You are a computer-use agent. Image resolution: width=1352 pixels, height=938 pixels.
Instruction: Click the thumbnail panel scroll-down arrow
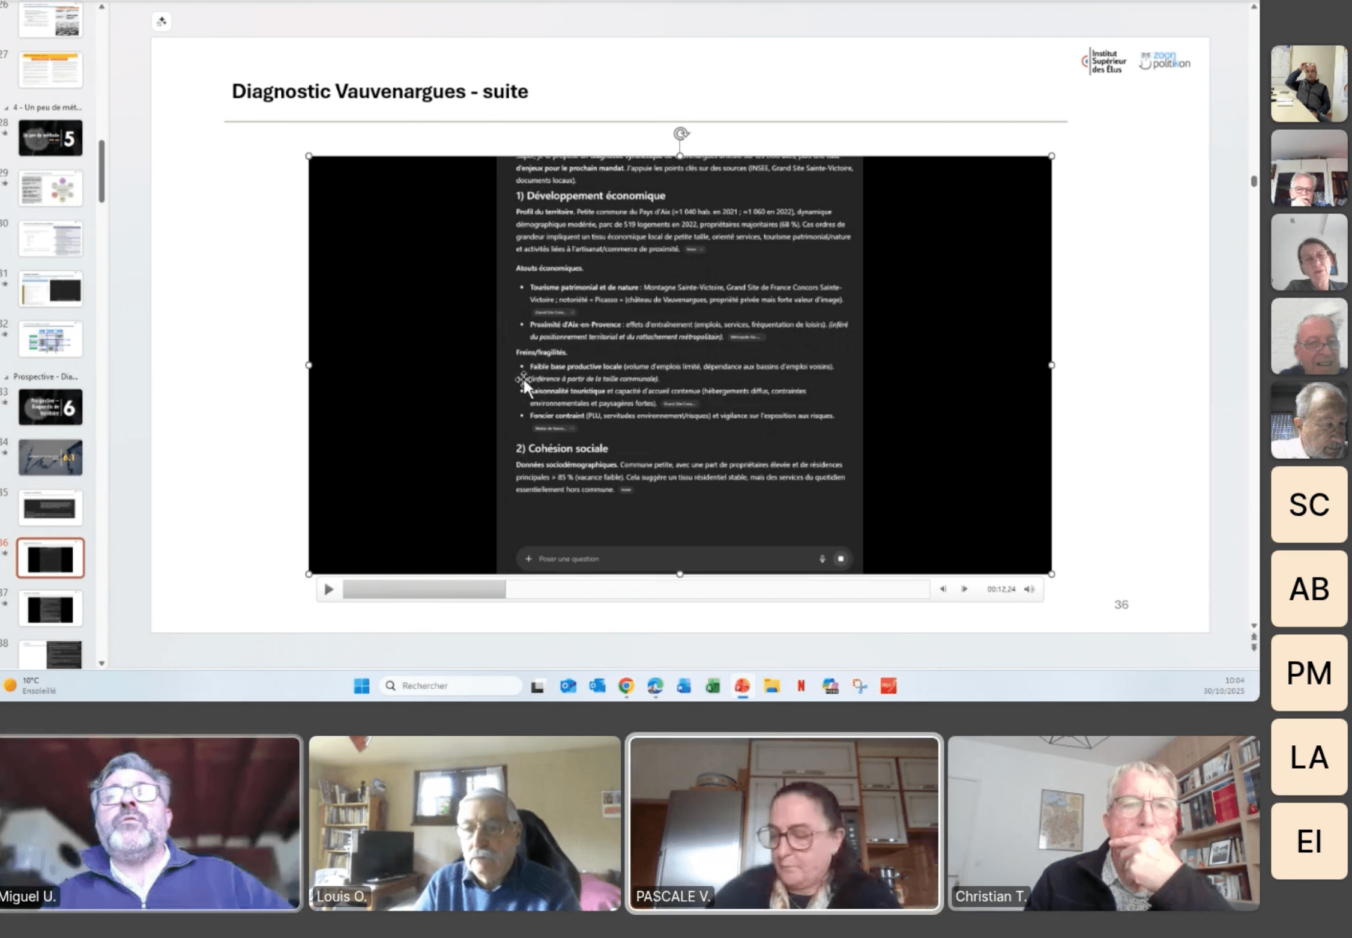click(101, 664)
